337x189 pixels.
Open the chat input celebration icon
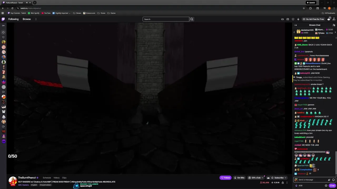tap(329, 180)
